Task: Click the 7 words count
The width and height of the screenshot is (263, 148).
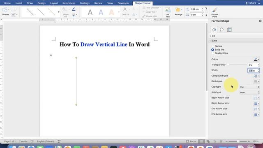Action: point(23,141)
